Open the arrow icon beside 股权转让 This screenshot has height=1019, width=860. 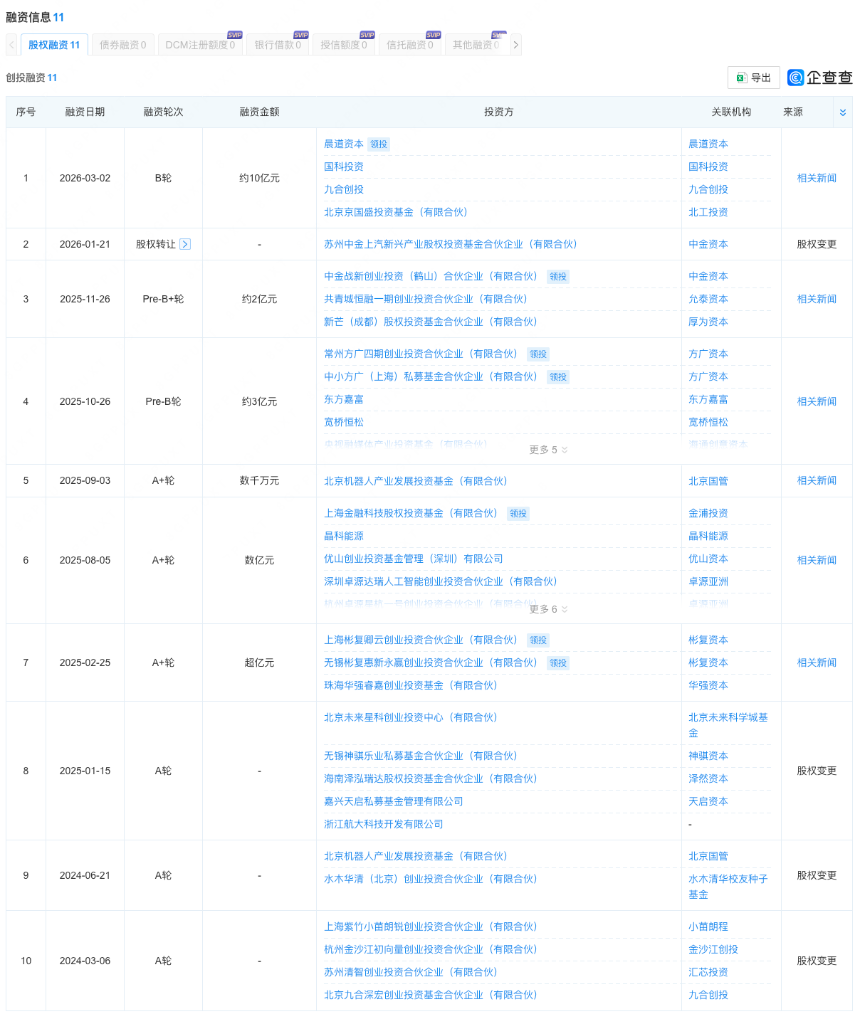click(x=185, y=244)
